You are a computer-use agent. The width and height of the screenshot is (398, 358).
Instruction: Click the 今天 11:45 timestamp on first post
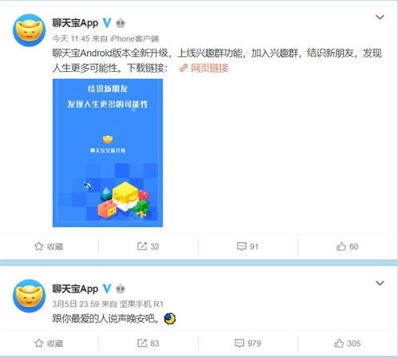point(71,39)
